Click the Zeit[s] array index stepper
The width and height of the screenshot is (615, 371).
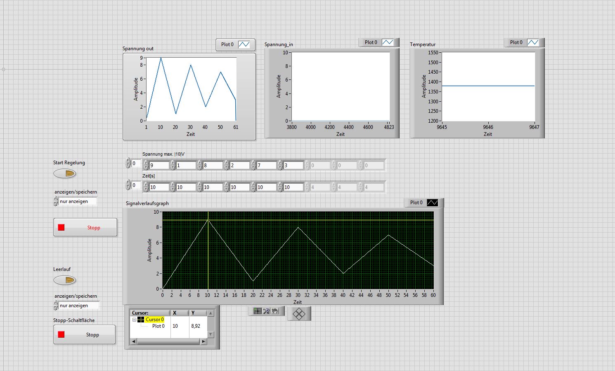[x=128, y=185]
